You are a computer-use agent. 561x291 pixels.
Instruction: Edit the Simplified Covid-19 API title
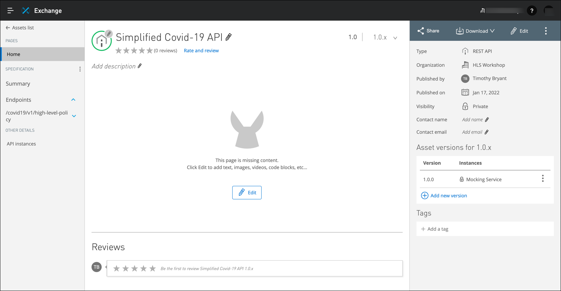pos(229,37)
